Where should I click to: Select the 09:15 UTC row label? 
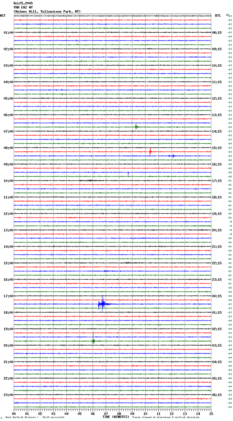217,49
